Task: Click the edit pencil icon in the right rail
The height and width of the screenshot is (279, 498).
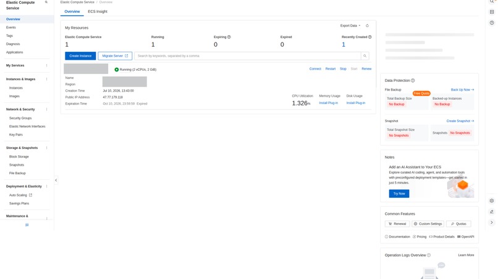Action: 492,211
